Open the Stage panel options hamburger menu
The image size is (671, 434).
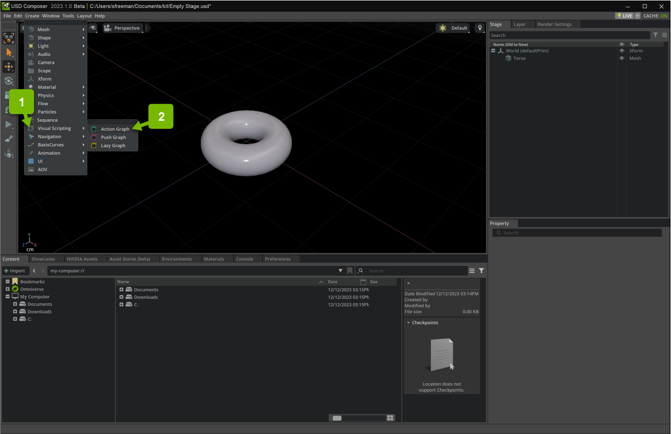(x=665, y=35)
